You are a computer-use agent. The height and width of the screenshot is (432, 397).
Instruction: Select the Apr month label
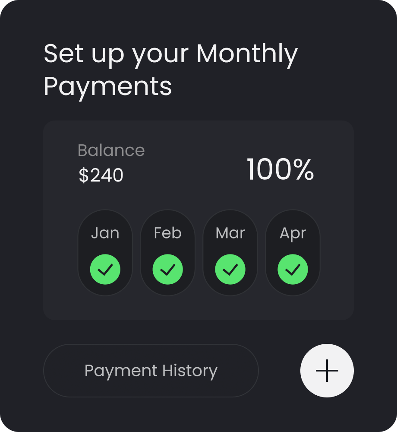[293, 233]
